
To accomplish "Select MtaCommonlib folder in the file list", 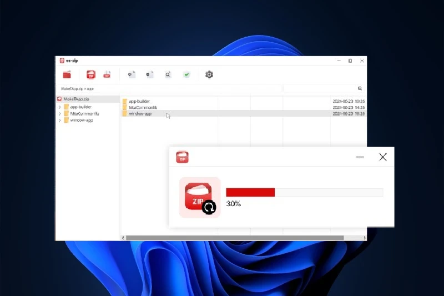I will [x=143, y=107].
